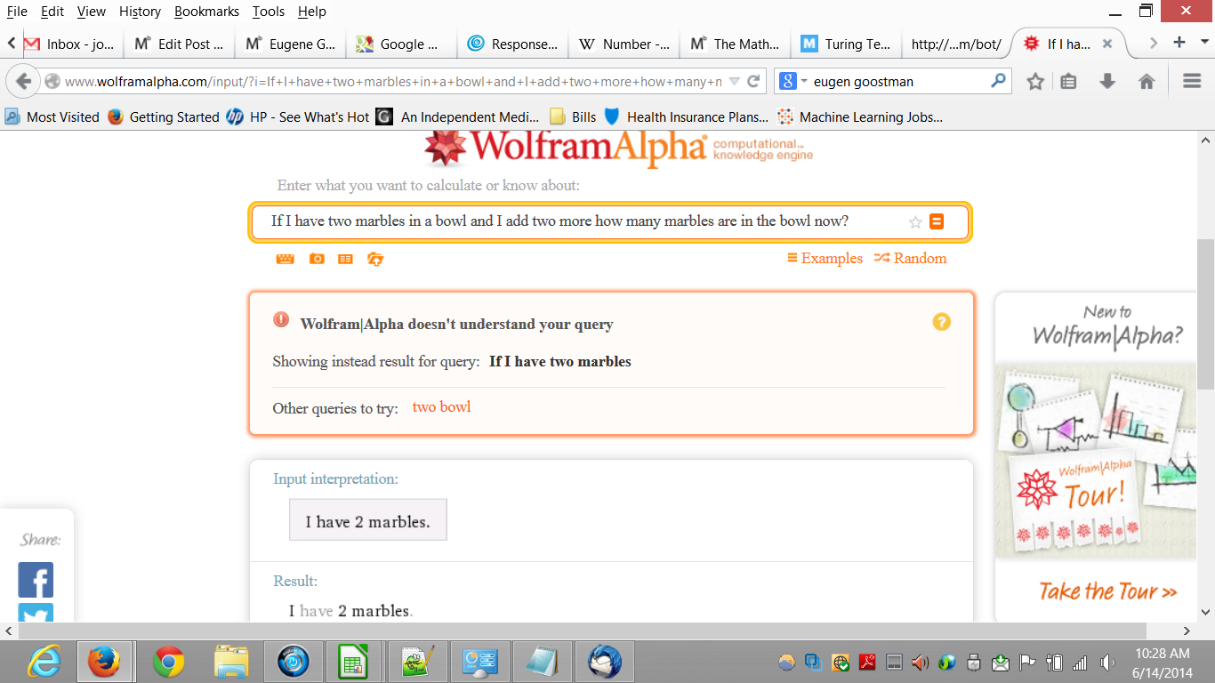Click the image input camera icon
Viewport: 1215px width, 683px height.
coord(317,259)
